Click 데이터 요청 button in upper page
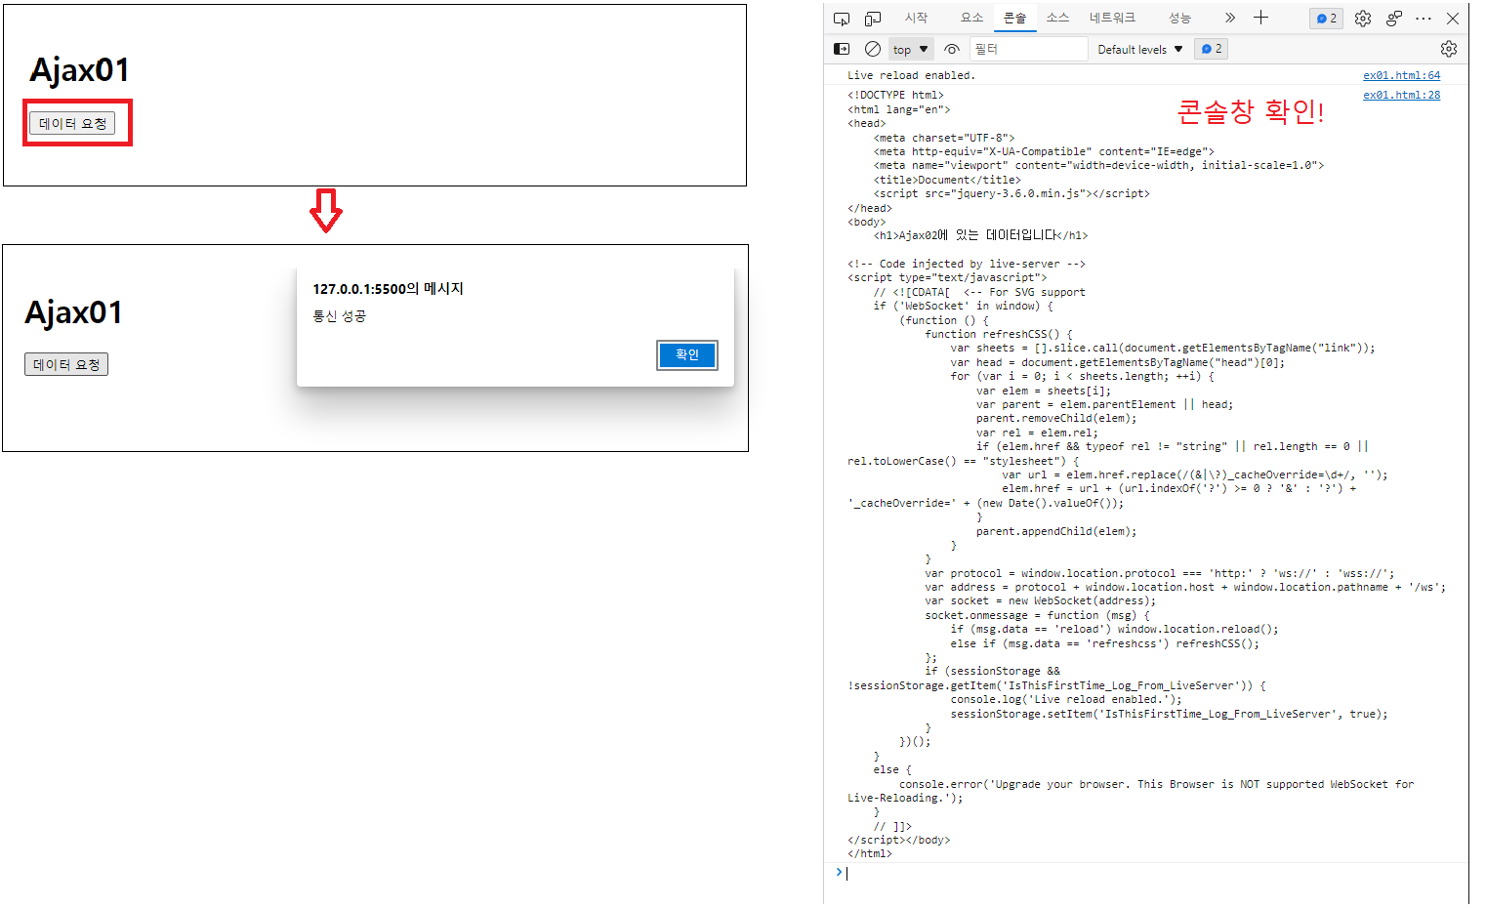This screenshot has width=1486, height=908. (x=72, y=123)
